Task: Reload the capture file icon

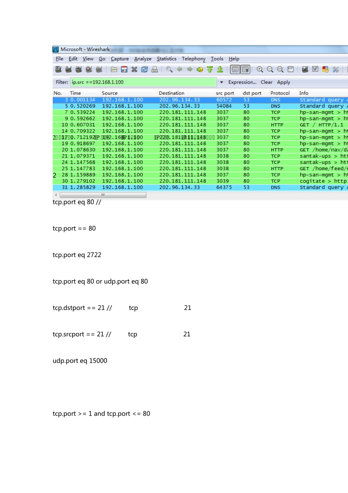Action: pyautogui.click(x=145, y=69)
